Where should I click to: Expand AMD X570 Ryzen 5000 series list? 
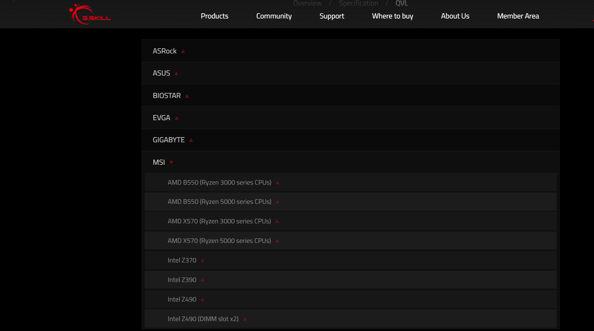pyautogui.click(x=350, y=241)
